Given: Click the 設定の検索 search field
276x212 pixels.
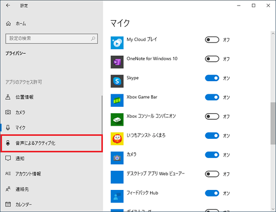Looking at the screenshot, I should (52, 39).
